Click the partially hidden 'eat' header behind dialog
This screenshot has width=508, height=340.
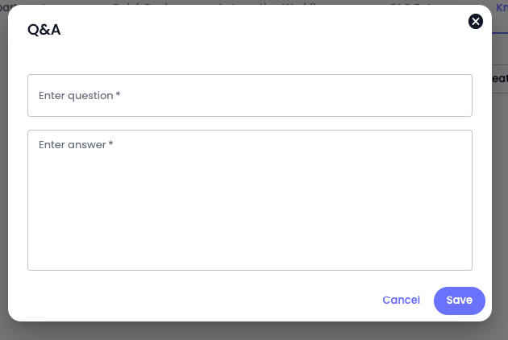[500, 78]
